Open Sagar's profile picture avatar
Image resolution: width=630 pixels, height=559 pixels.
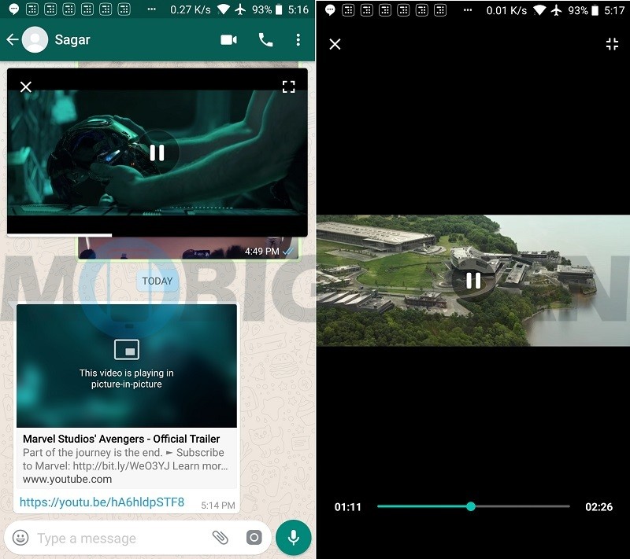click(35, 39)
